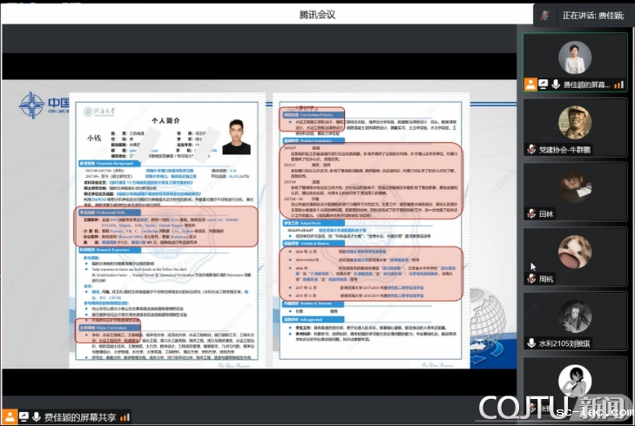Click mic icon next to 水利2105刘驶琪
Viewport: 635px width, 426px height.
pos(531,343)
